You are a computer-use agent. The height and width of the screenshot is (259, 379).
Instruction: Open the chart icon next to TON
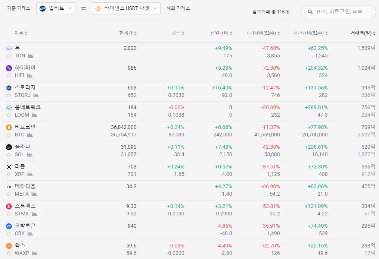click(x=31, y=56)
